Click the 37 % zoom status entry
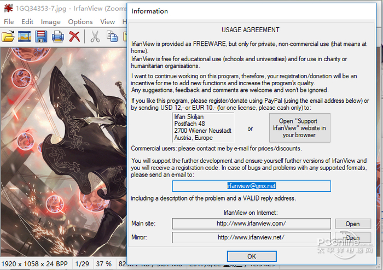383x270 pixels. coord(104,264)
